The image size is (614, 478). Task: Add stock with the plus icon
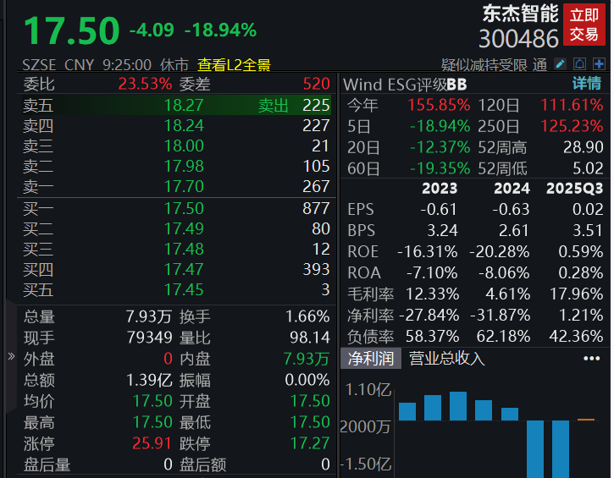tap(599, 64)
